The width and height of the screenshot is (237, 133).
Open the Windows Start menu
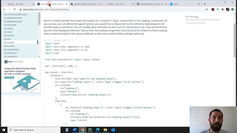point(4,130)
